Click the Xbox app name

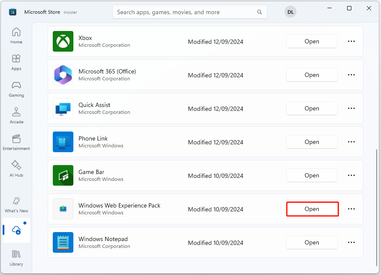pyautogui.click(x=85, y=38)
